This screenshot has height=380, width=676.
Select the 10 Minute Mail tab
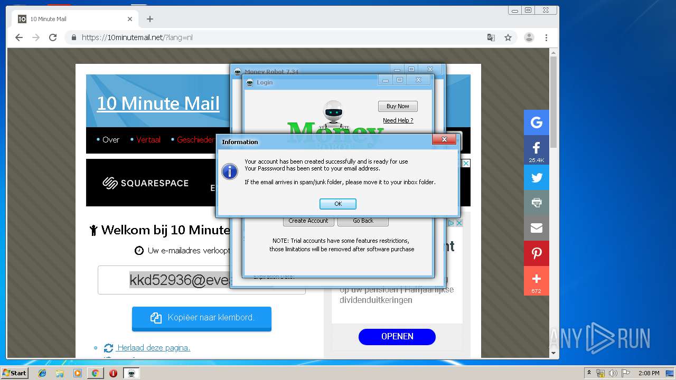click(74, 19)
